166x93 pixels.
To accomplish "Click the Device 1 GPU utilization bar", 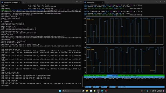I will click(x=99, y=15).
